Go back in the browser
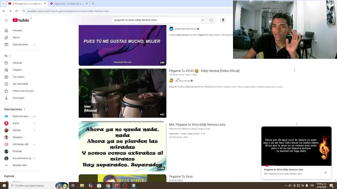This screenshot has width=337, height=189. [x=4, y=11]
